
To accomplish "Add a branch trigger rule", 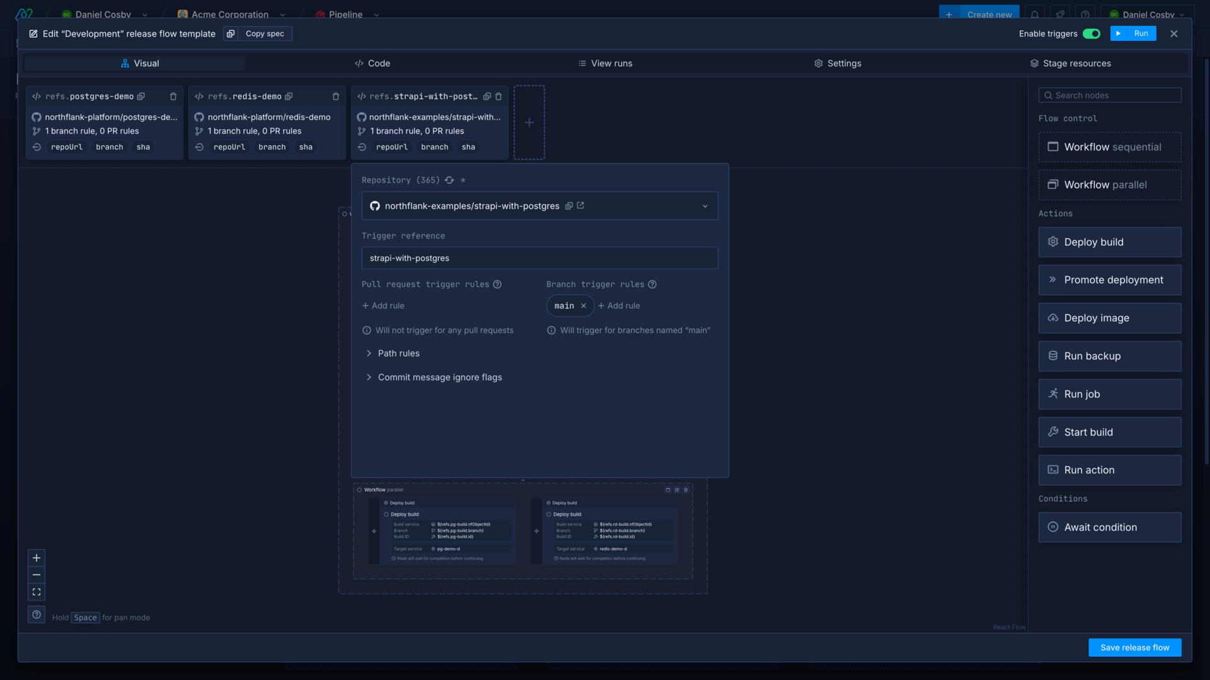I will (x=619, y=306).
